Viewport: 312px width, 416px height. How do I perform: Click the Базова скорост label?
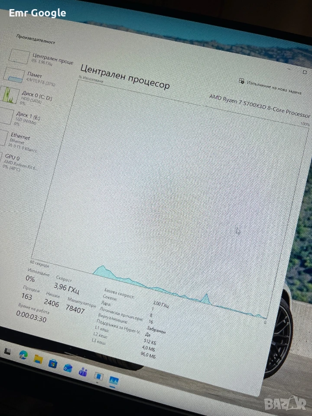119,293
